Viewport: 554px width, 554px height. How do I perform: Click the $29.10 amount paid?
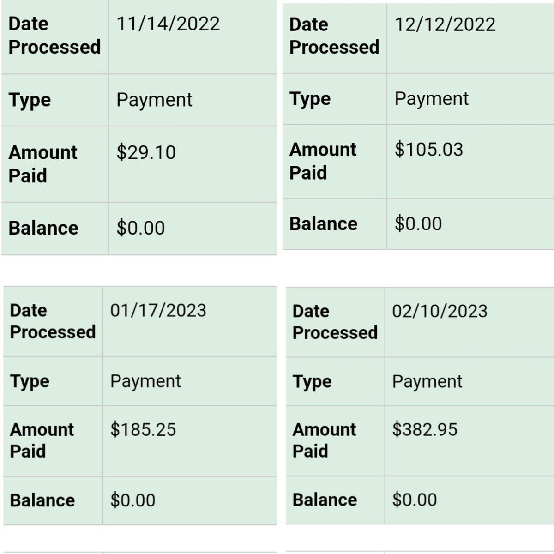[x=146, y=152]
